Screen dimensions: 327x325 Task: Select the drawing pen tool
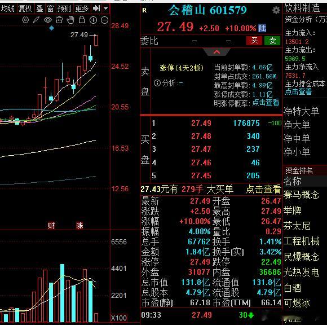click(37, 20)
